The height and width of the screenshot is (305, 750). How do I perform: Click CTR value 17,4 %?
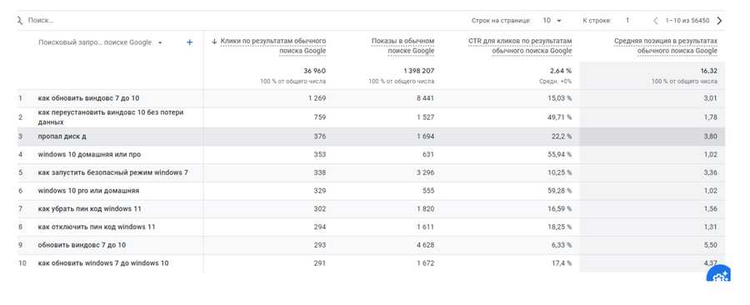pyautogui.click(x=562, y=263)
